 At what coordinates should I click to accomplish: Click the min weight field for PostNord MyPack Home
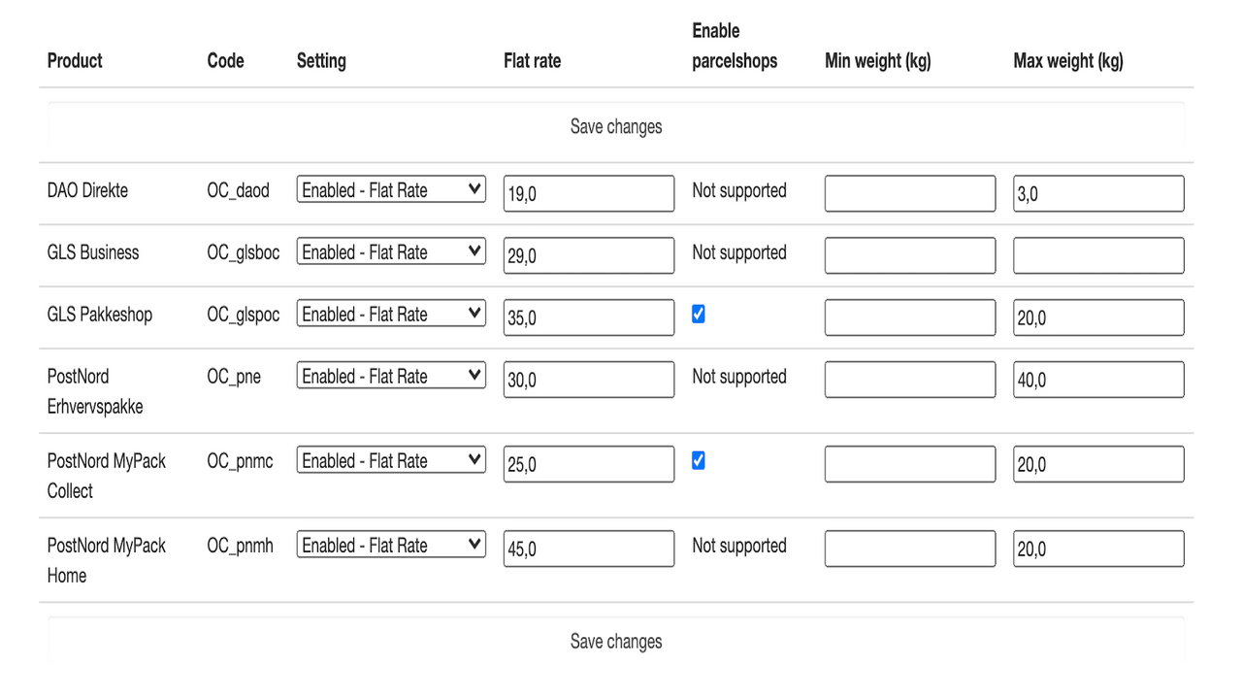(x=909, y=548)
